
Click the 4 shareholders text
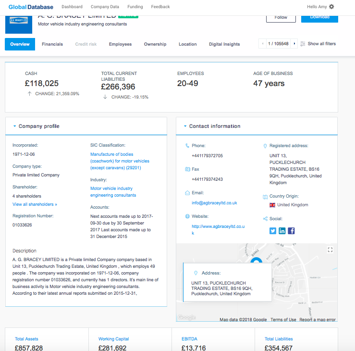(27, 196)
